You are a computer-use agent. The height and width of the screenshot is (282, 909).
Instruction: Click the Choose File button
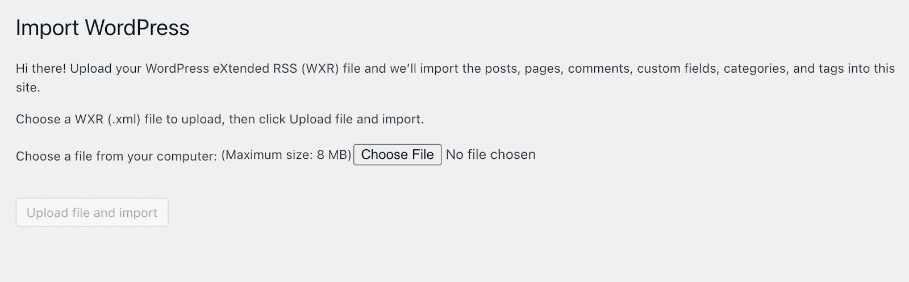pos(397,155)
